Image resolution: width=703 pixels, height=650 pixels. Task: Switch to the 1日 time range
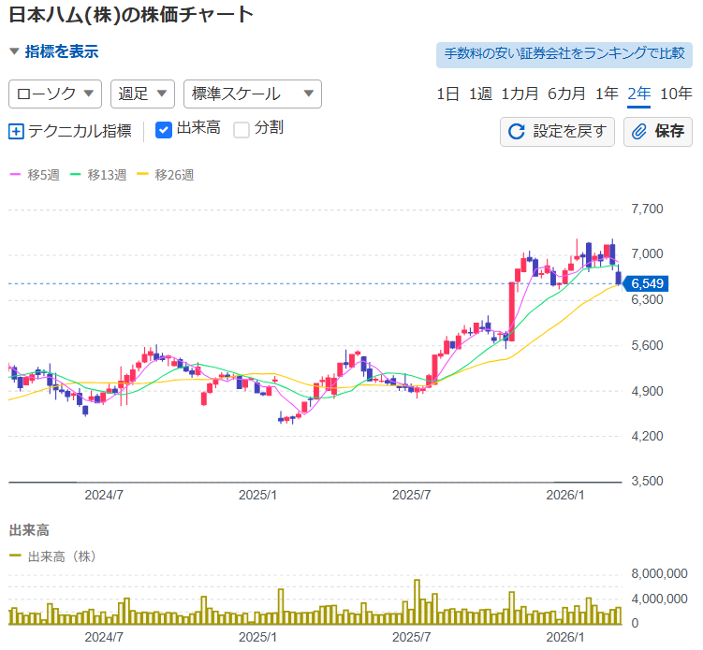coord(447,94)
